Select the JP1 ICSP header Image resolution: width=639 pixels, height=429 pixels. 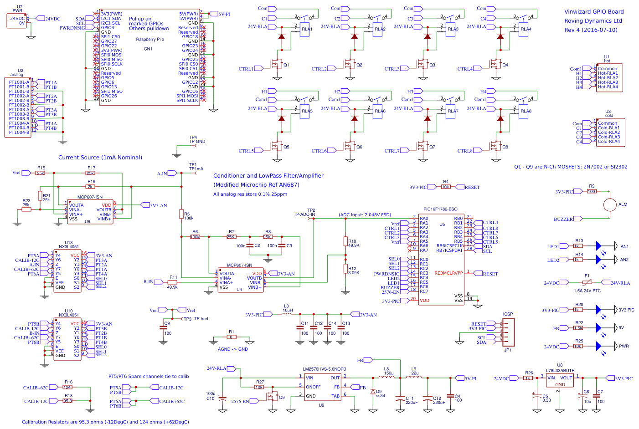coord(508,332)
